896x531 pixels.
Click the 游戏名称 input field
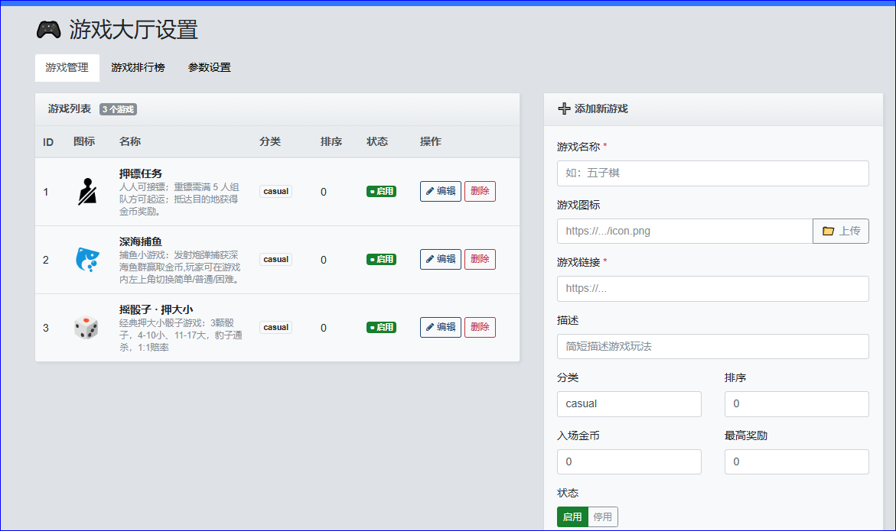712,173
